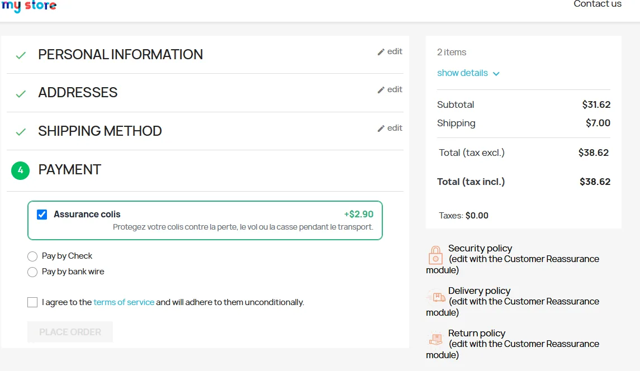The width and height of the screenshot is (640, 371).
Task: Select the Pay by Check option
Action: coord(32,256)
